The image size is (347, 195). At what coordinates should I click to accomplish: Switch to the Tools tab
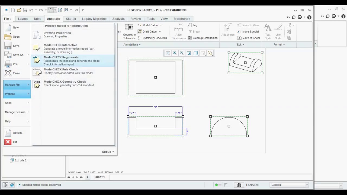tap(151, 19)
